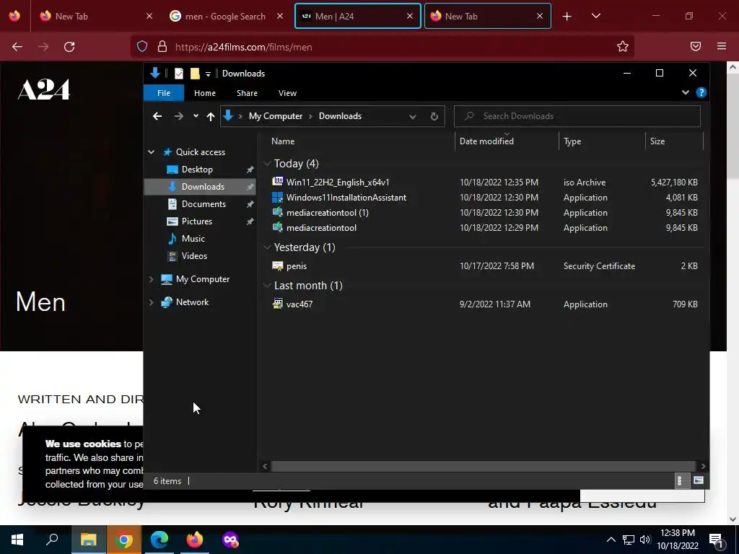The image size is (739, 554).
Task: Click the Properties quick access toolbar icon
Action: pyautogui.click(x=179, y=74)
